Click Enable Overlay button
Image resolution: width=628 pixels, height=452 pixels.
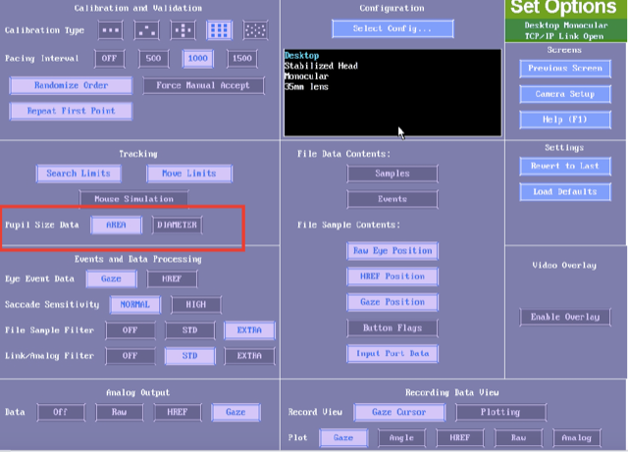coord(565,317)
